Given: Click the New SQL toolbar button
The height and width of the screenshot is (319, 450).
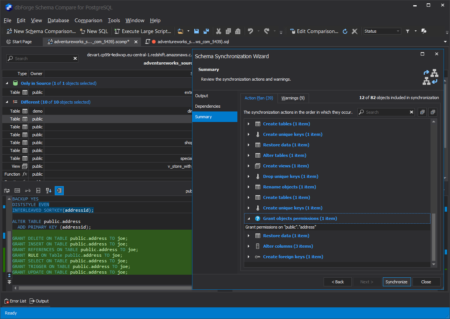Looking at the screenshot, I should tap(94, 31).
